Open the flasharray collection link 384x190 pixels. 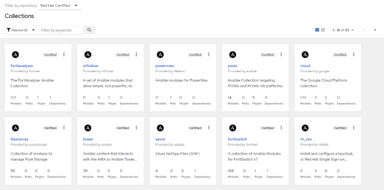click(19, 139)
